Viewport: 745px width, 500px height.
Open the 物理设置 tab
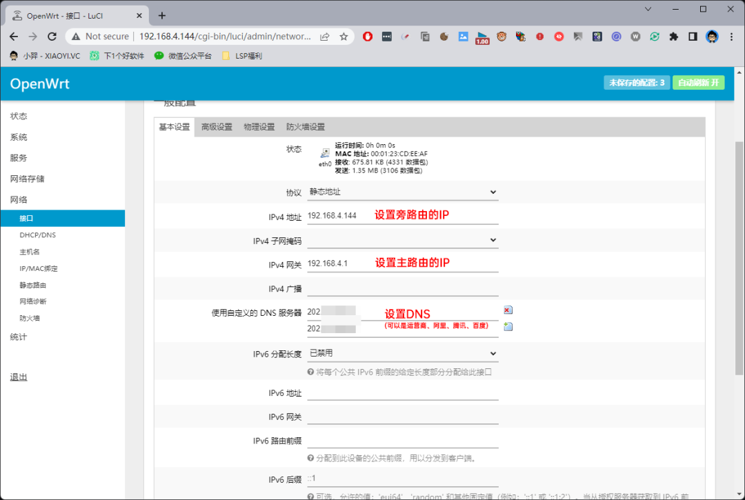click(259, 127)
